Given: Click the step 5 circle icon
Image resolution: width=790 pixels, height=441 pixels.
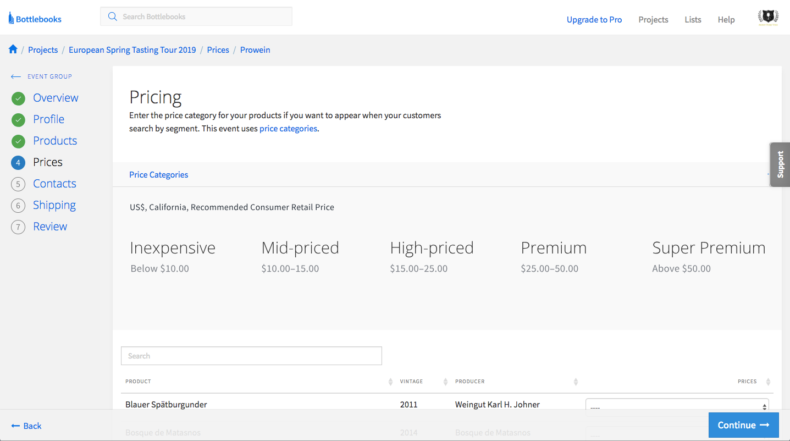Looking at the screenshot, I should coord(18,184).
